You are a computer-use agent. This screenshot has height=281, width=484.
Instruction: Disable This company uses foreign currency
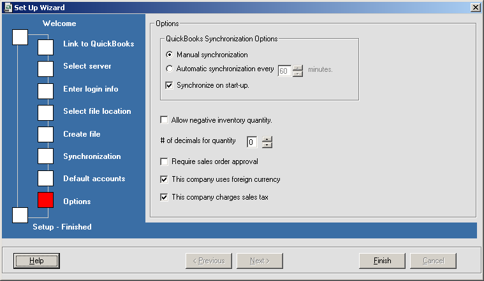point(165,179)
